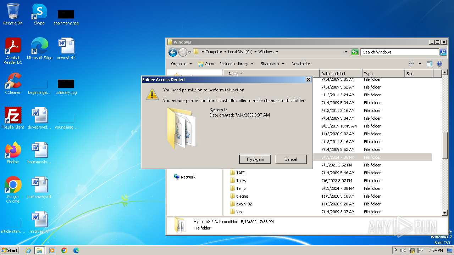454x255 pixels.
Task: Navigate to Local Disk (C:) breadcrumb
Action: [240, 52]
